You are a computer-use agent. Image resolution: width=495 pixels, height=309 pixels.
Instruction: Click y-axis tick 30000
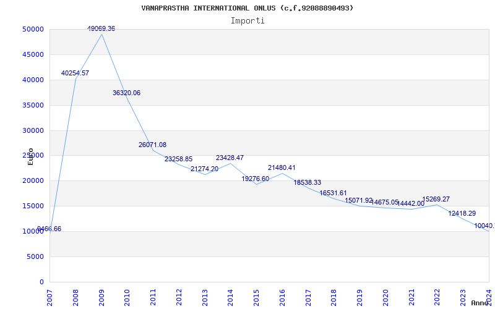click(x=33, y=130)
